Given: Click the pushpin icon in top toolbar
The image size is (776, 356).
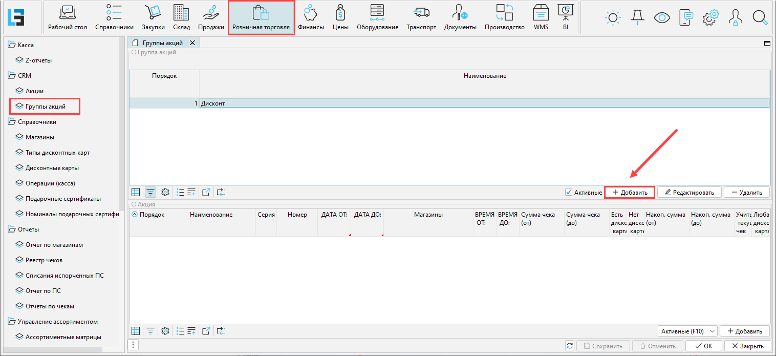Looking at the screenshot, I should (x=637, y=17).
